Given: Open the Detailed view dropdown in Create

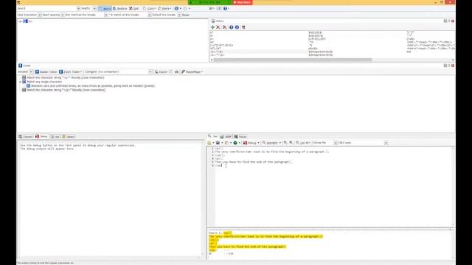Looking at the screenshot, I should pyautogui.click(x=31, y=72).
